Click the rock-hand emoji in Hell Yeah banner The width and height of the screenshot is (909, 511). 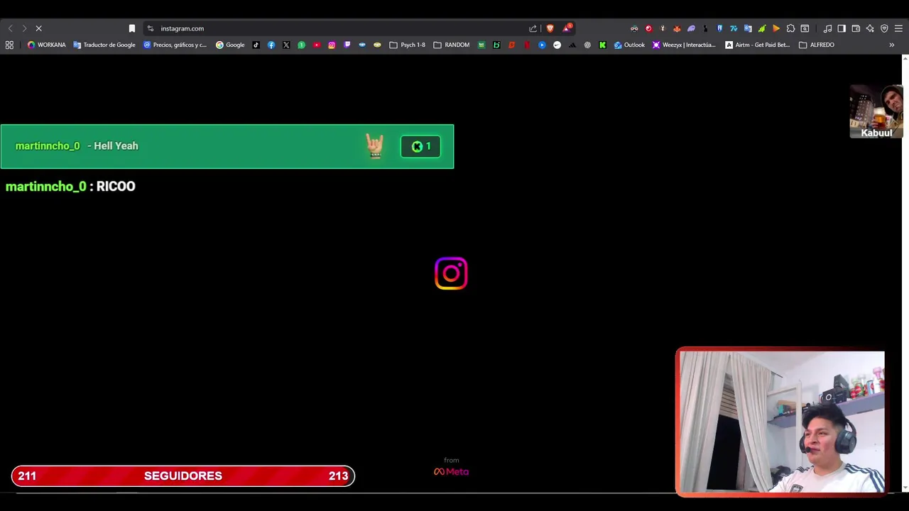[375, 146]
